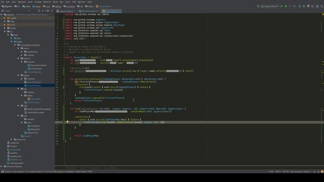Collapse the src folder
This screenshot has height=182, width=324.
pyautogui.click(x=5, y=31)
